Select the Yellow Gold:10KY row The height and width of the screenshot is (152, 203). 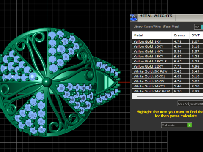pos(167,46)
